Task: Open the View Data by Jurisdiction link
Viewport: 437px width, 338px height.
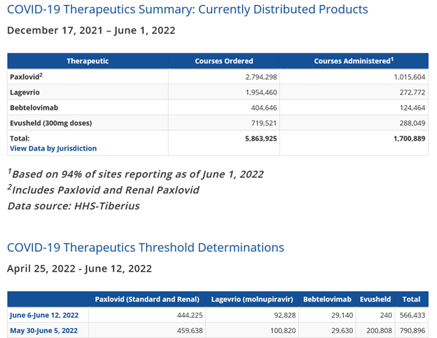Action: click(x=53, y=148)
